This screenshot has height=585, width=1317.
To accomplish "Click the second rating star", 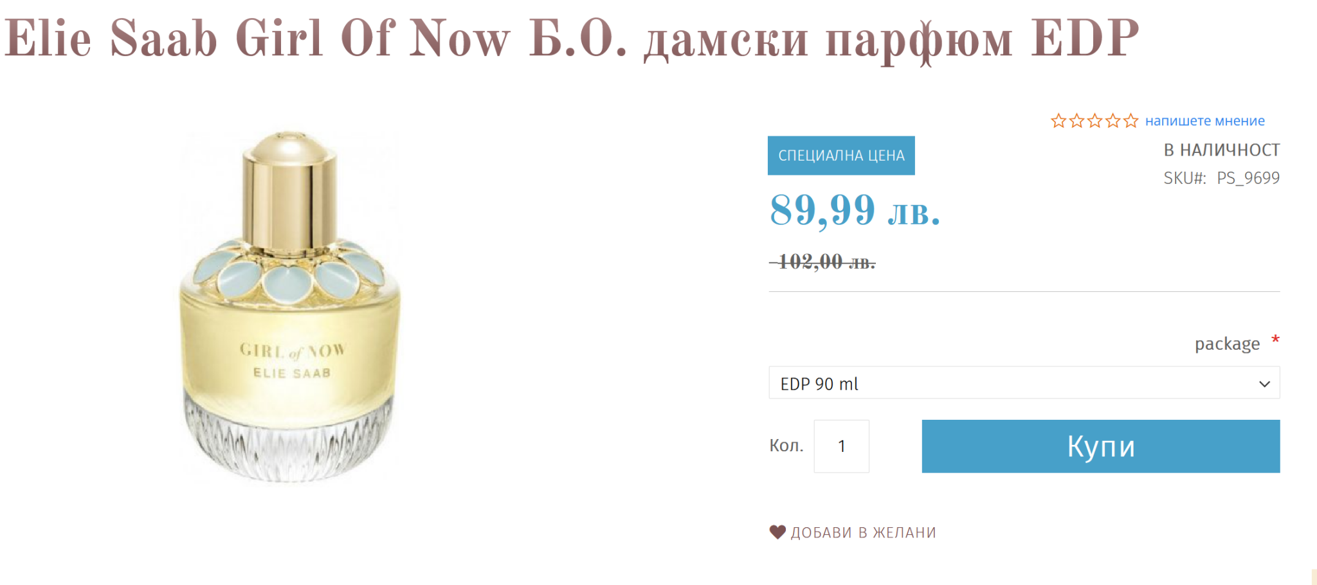I will (x=1076, y=121).
